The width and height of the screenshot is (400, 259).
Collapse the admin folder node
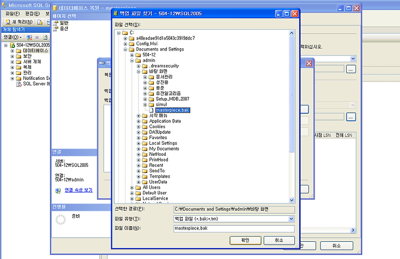point(132,60)
